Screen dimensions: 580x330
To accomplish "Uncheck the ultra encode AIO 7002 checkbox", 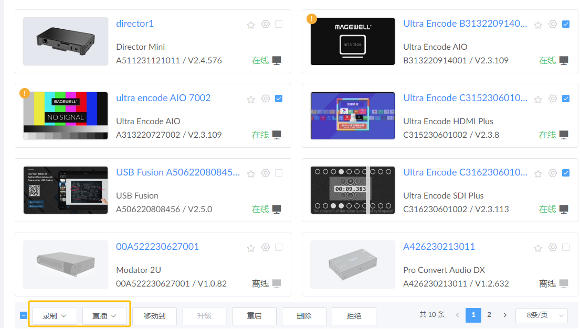I will coord(279,98).
